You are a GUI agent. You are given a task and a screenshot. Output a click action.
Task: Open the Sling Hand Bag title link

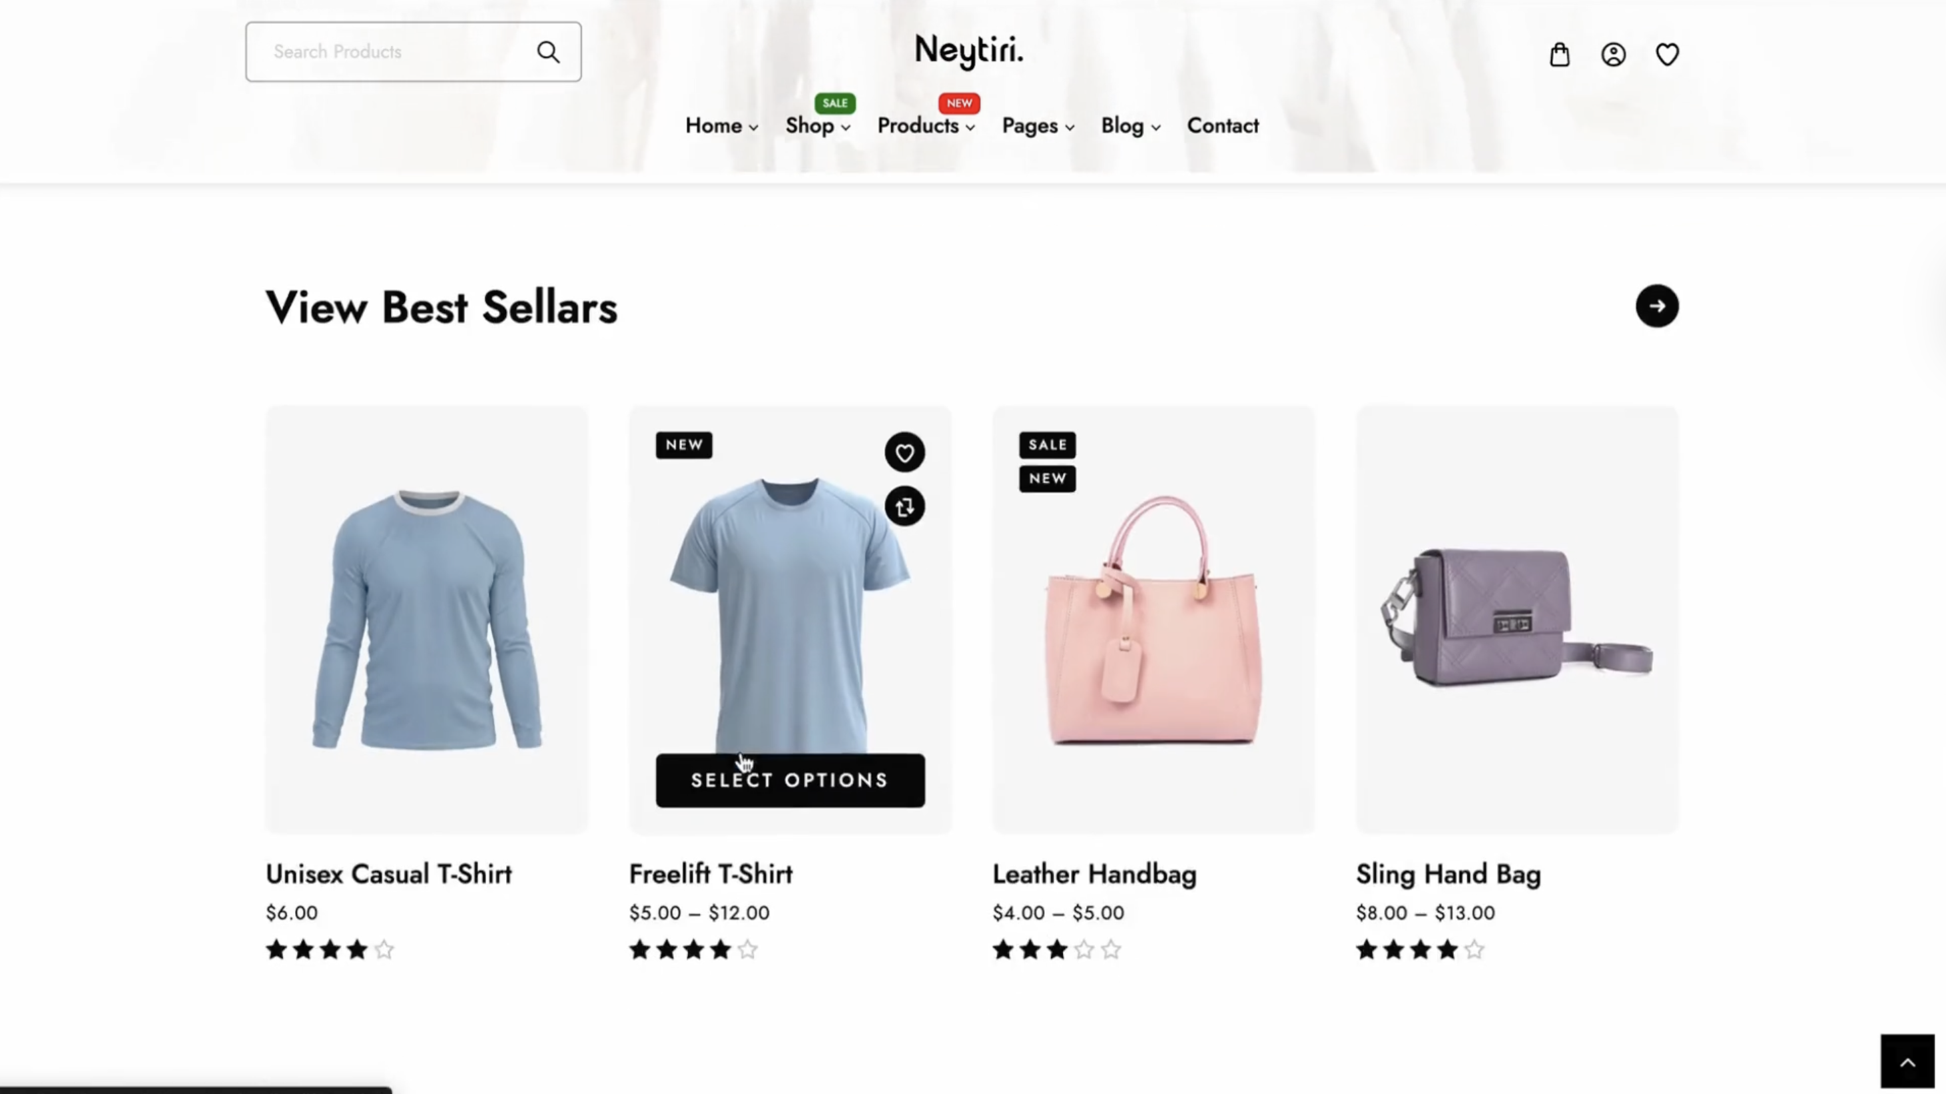coord(1447,874)
